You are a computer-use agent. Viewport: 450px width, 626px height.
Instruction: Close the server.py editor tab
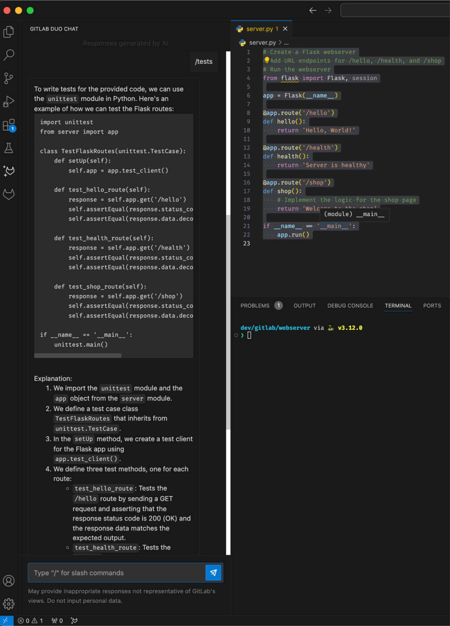tap(285, 29)
